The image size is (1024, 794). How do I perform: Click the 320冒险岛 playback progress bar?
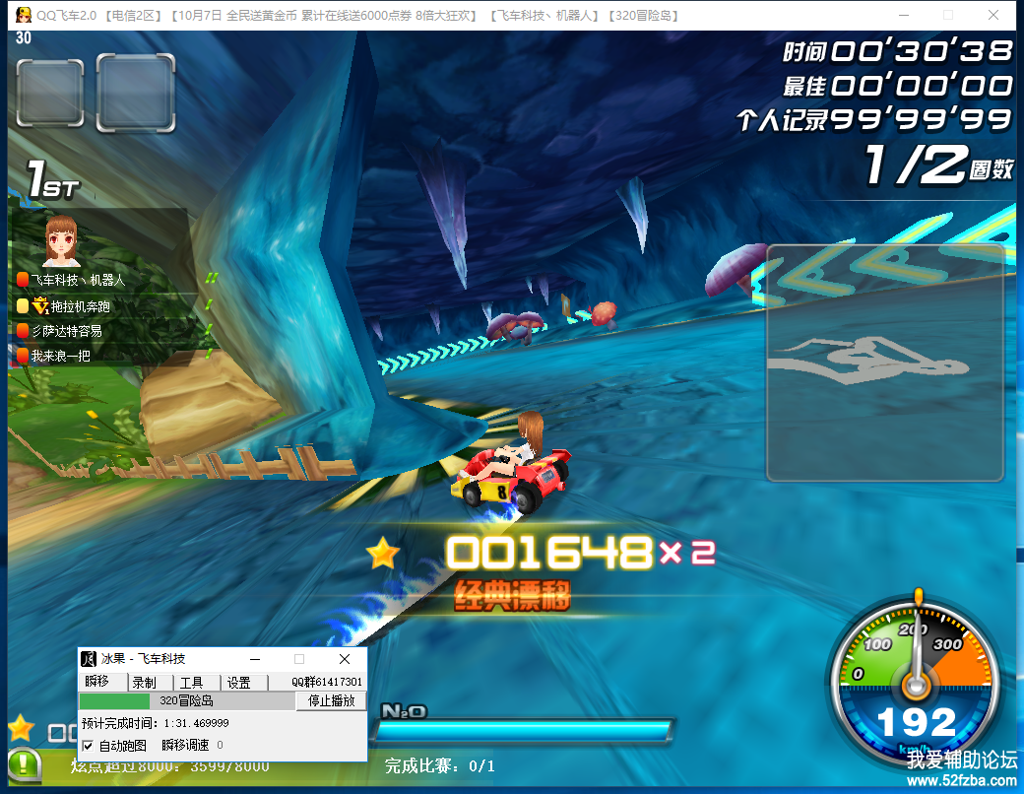187,700
